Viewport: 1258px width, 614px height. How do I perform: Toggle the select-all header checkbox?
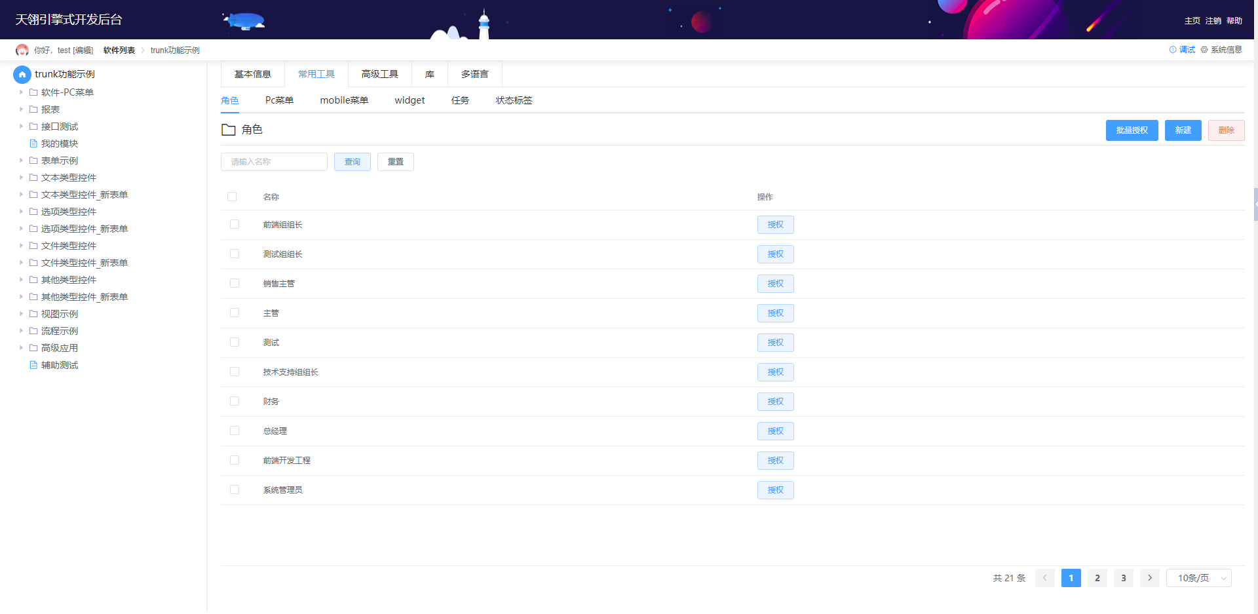coord(232,197)
